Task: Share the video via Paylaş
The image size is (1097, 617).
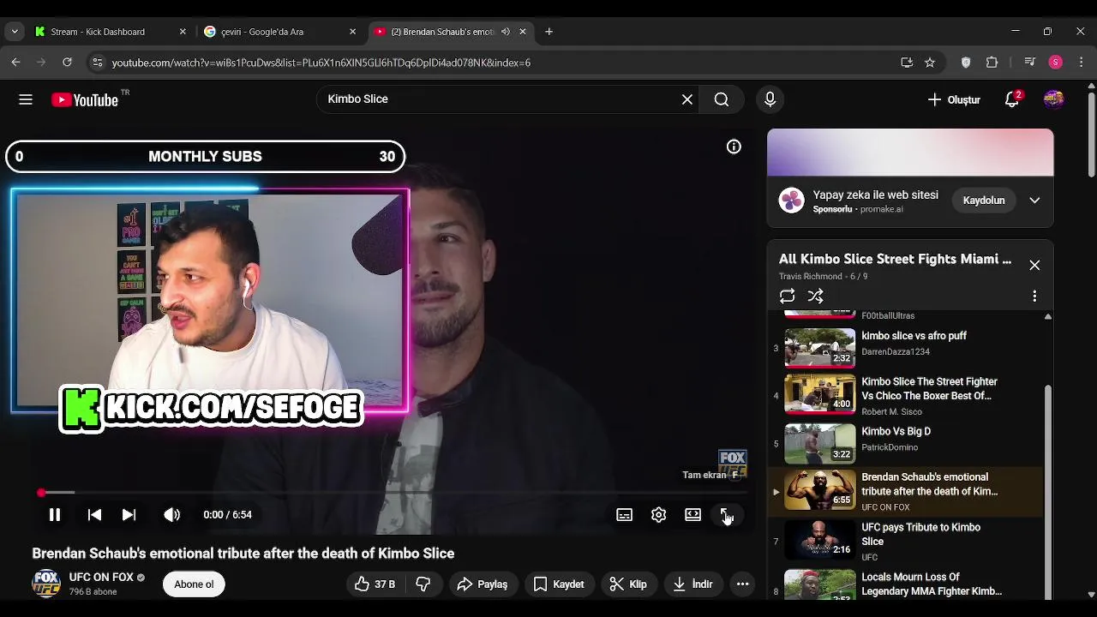Action: [x=483, y=584]
